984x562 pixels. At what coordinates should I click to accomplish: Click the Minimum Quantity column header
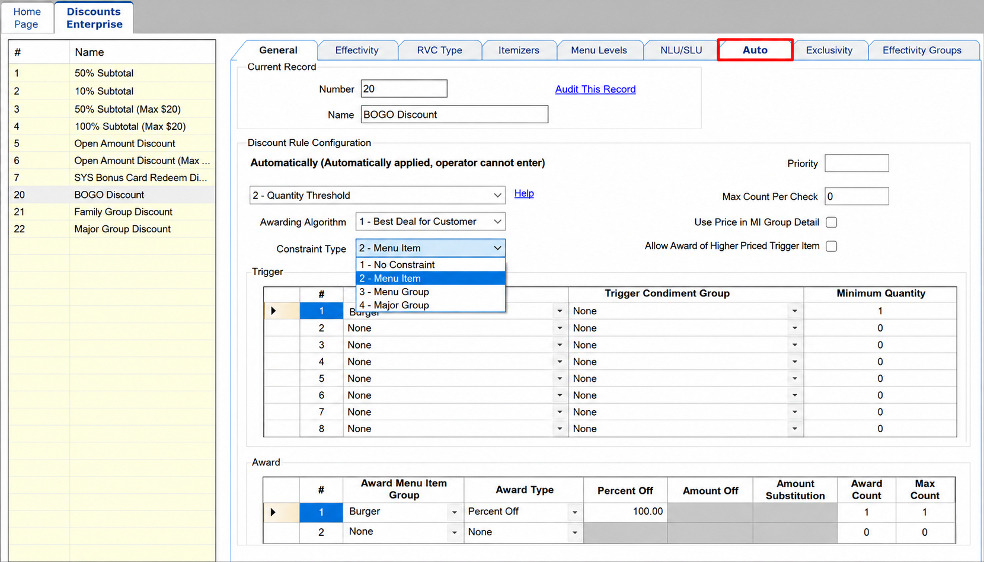point(880,293)
